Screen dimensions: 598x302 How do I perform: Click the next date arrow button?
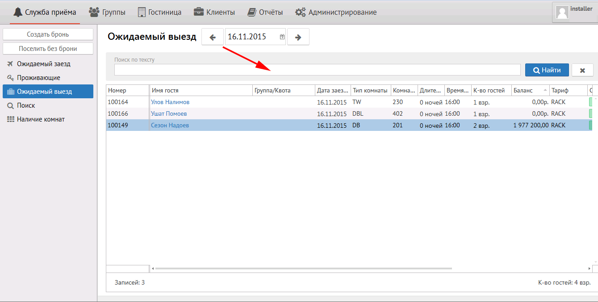pyautogui.click(x=298, y=37)
